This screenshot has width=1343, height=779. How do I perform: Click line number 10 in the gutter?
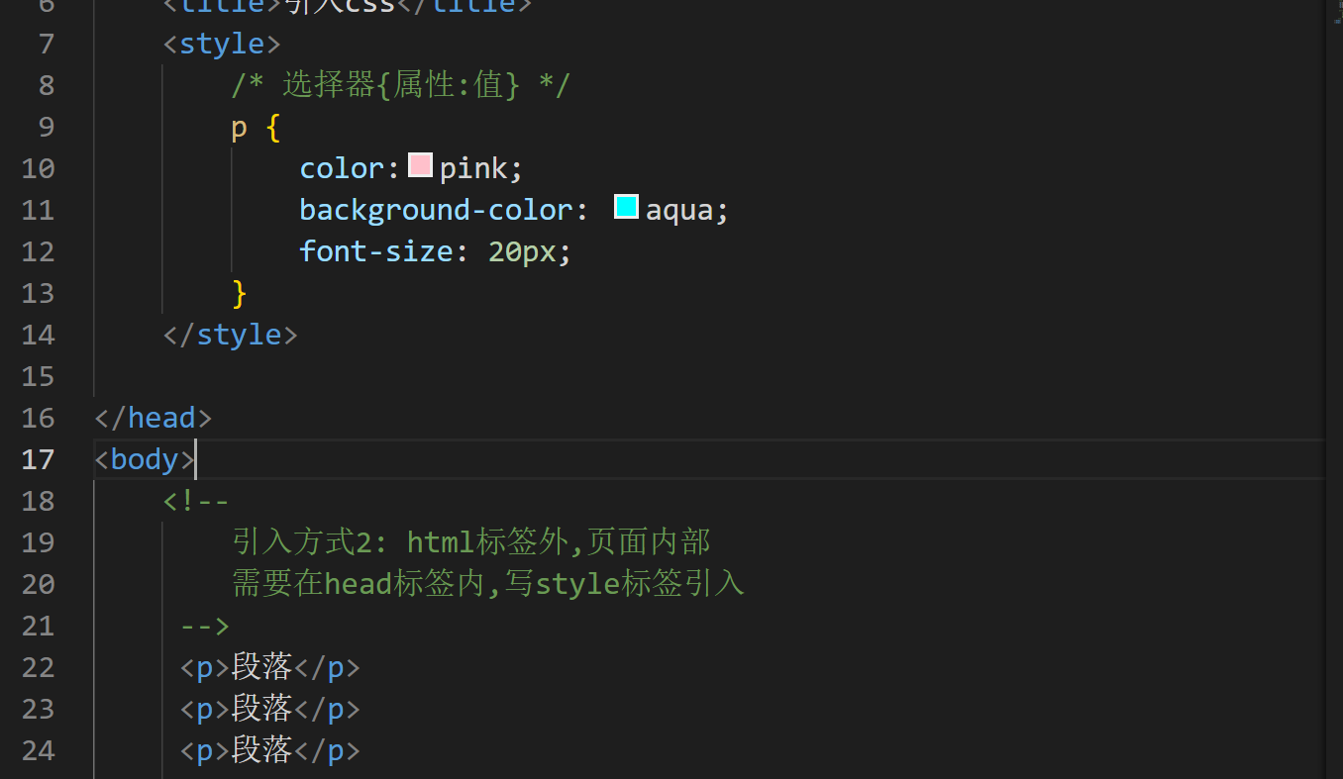coord(39,167)
